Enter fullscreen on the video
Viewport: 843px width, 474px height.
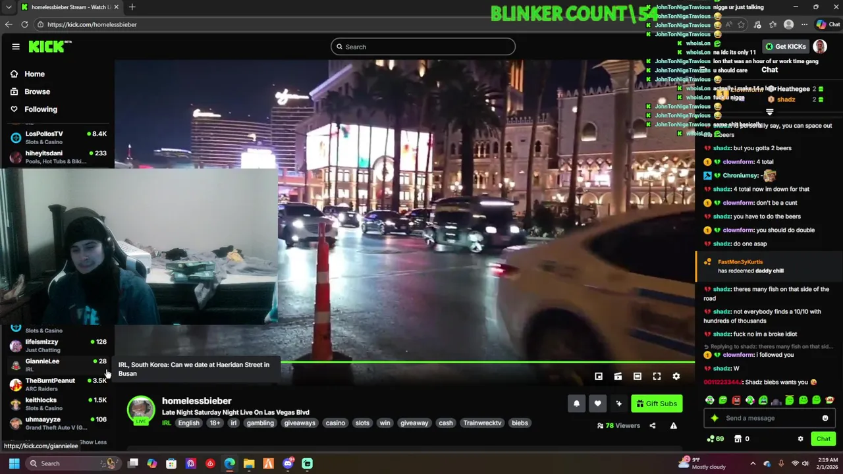coord(657,377)
